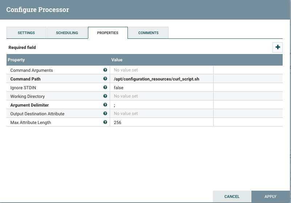Click the Max Attribute Length help icon
291x203 pixels.
(105, 122)
